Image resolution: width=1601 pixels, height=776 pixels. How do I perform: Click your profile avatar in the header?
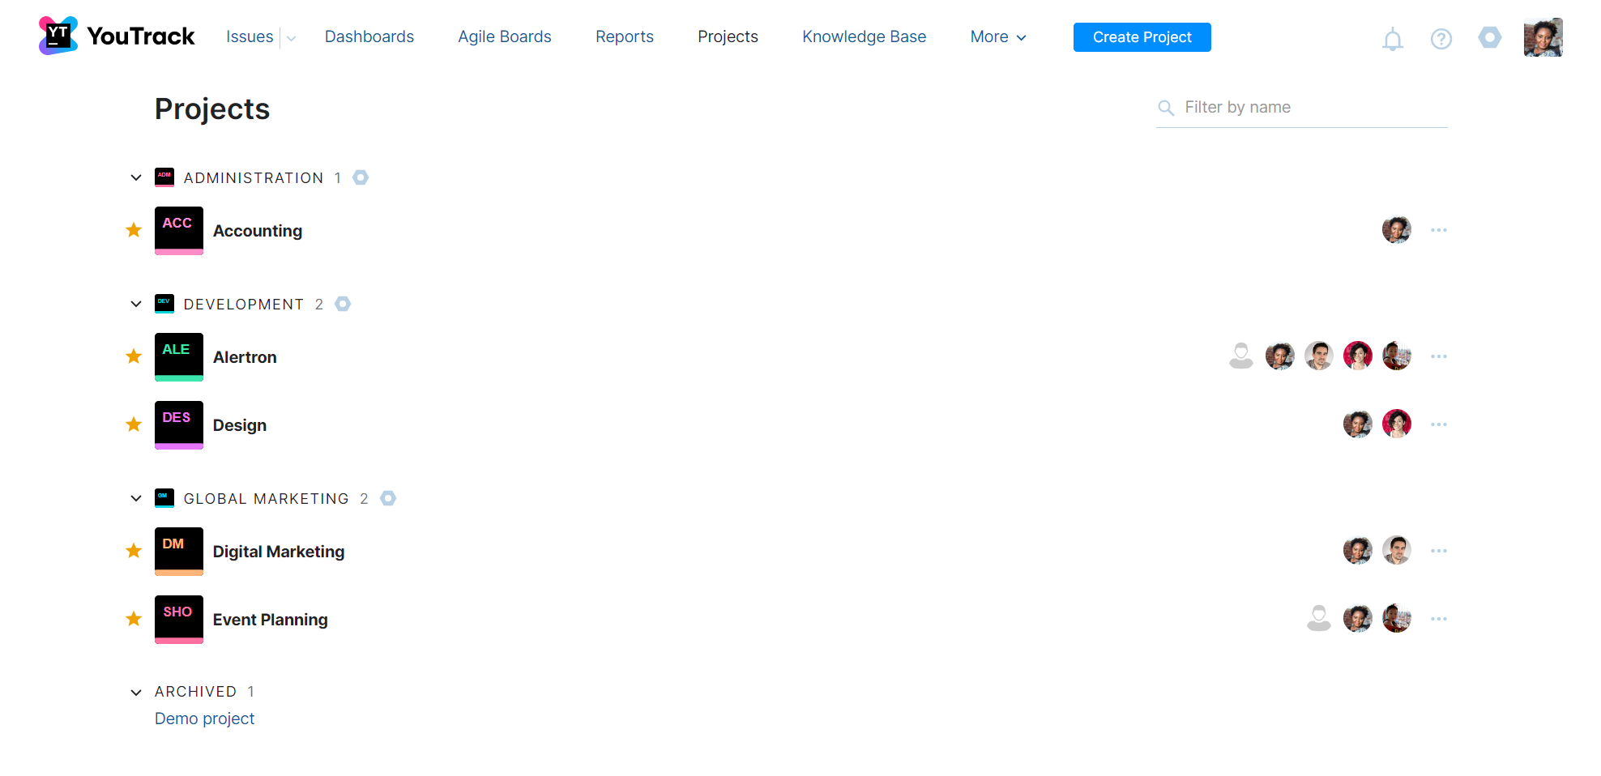(1543, 36)
